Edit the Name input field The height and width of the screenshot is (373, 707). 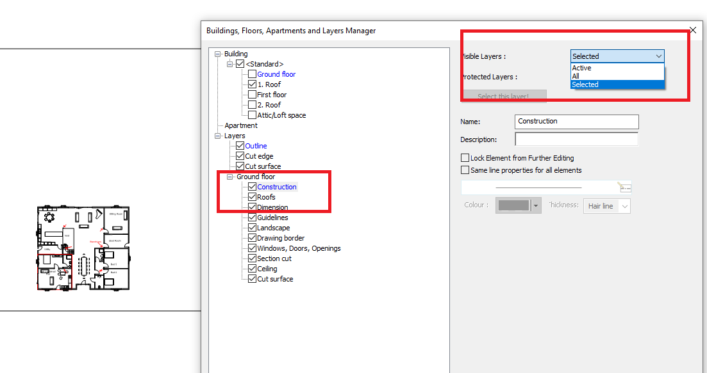click(x=577, y=122)
